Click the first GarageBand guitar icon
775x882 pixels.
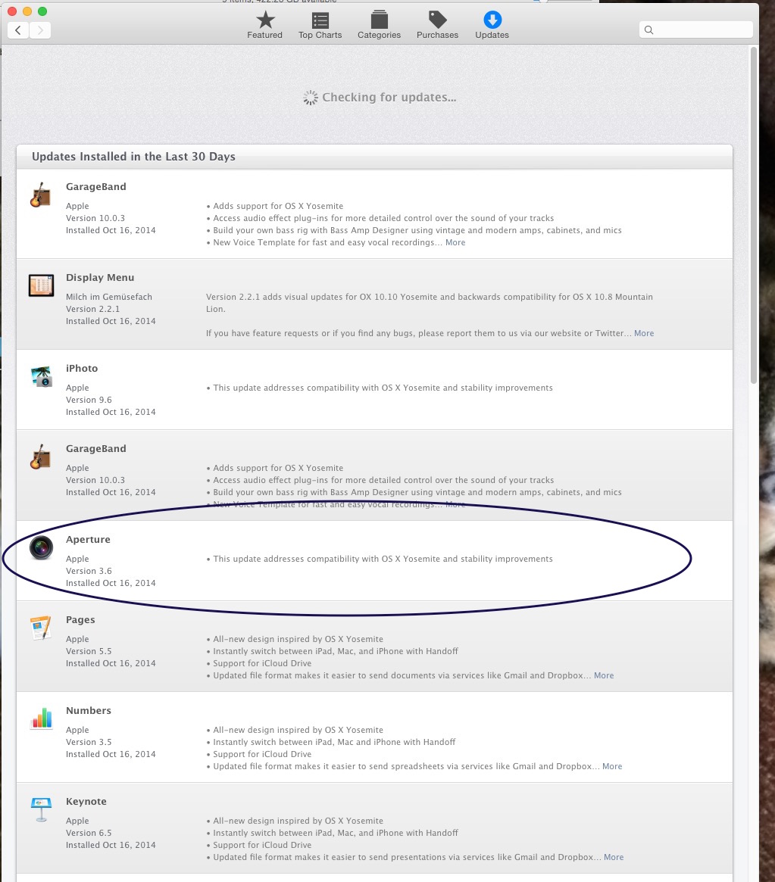(41, 195)
